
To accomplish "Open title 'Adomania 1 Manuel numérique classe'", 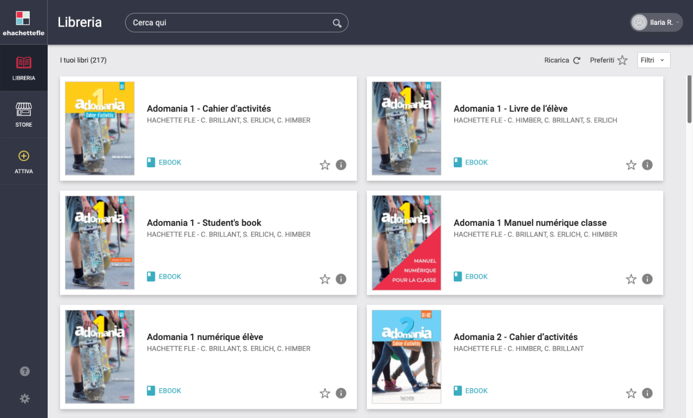I will coord(530,223).
